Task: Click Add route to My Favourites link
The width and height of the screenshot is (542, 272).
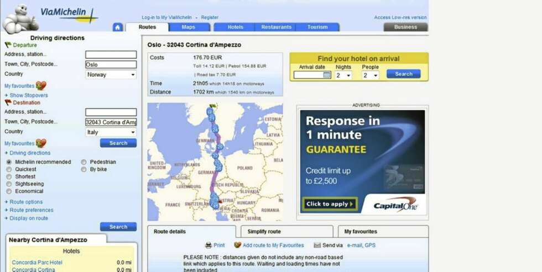Action: coord(273,245)
